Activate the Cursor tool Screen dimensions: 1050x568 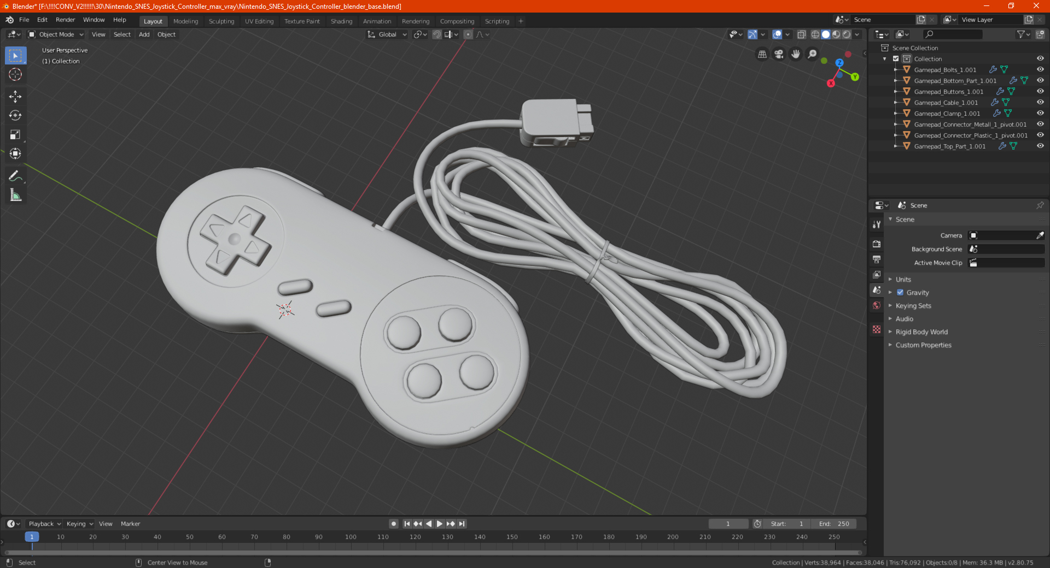click(x=15, y=74)
